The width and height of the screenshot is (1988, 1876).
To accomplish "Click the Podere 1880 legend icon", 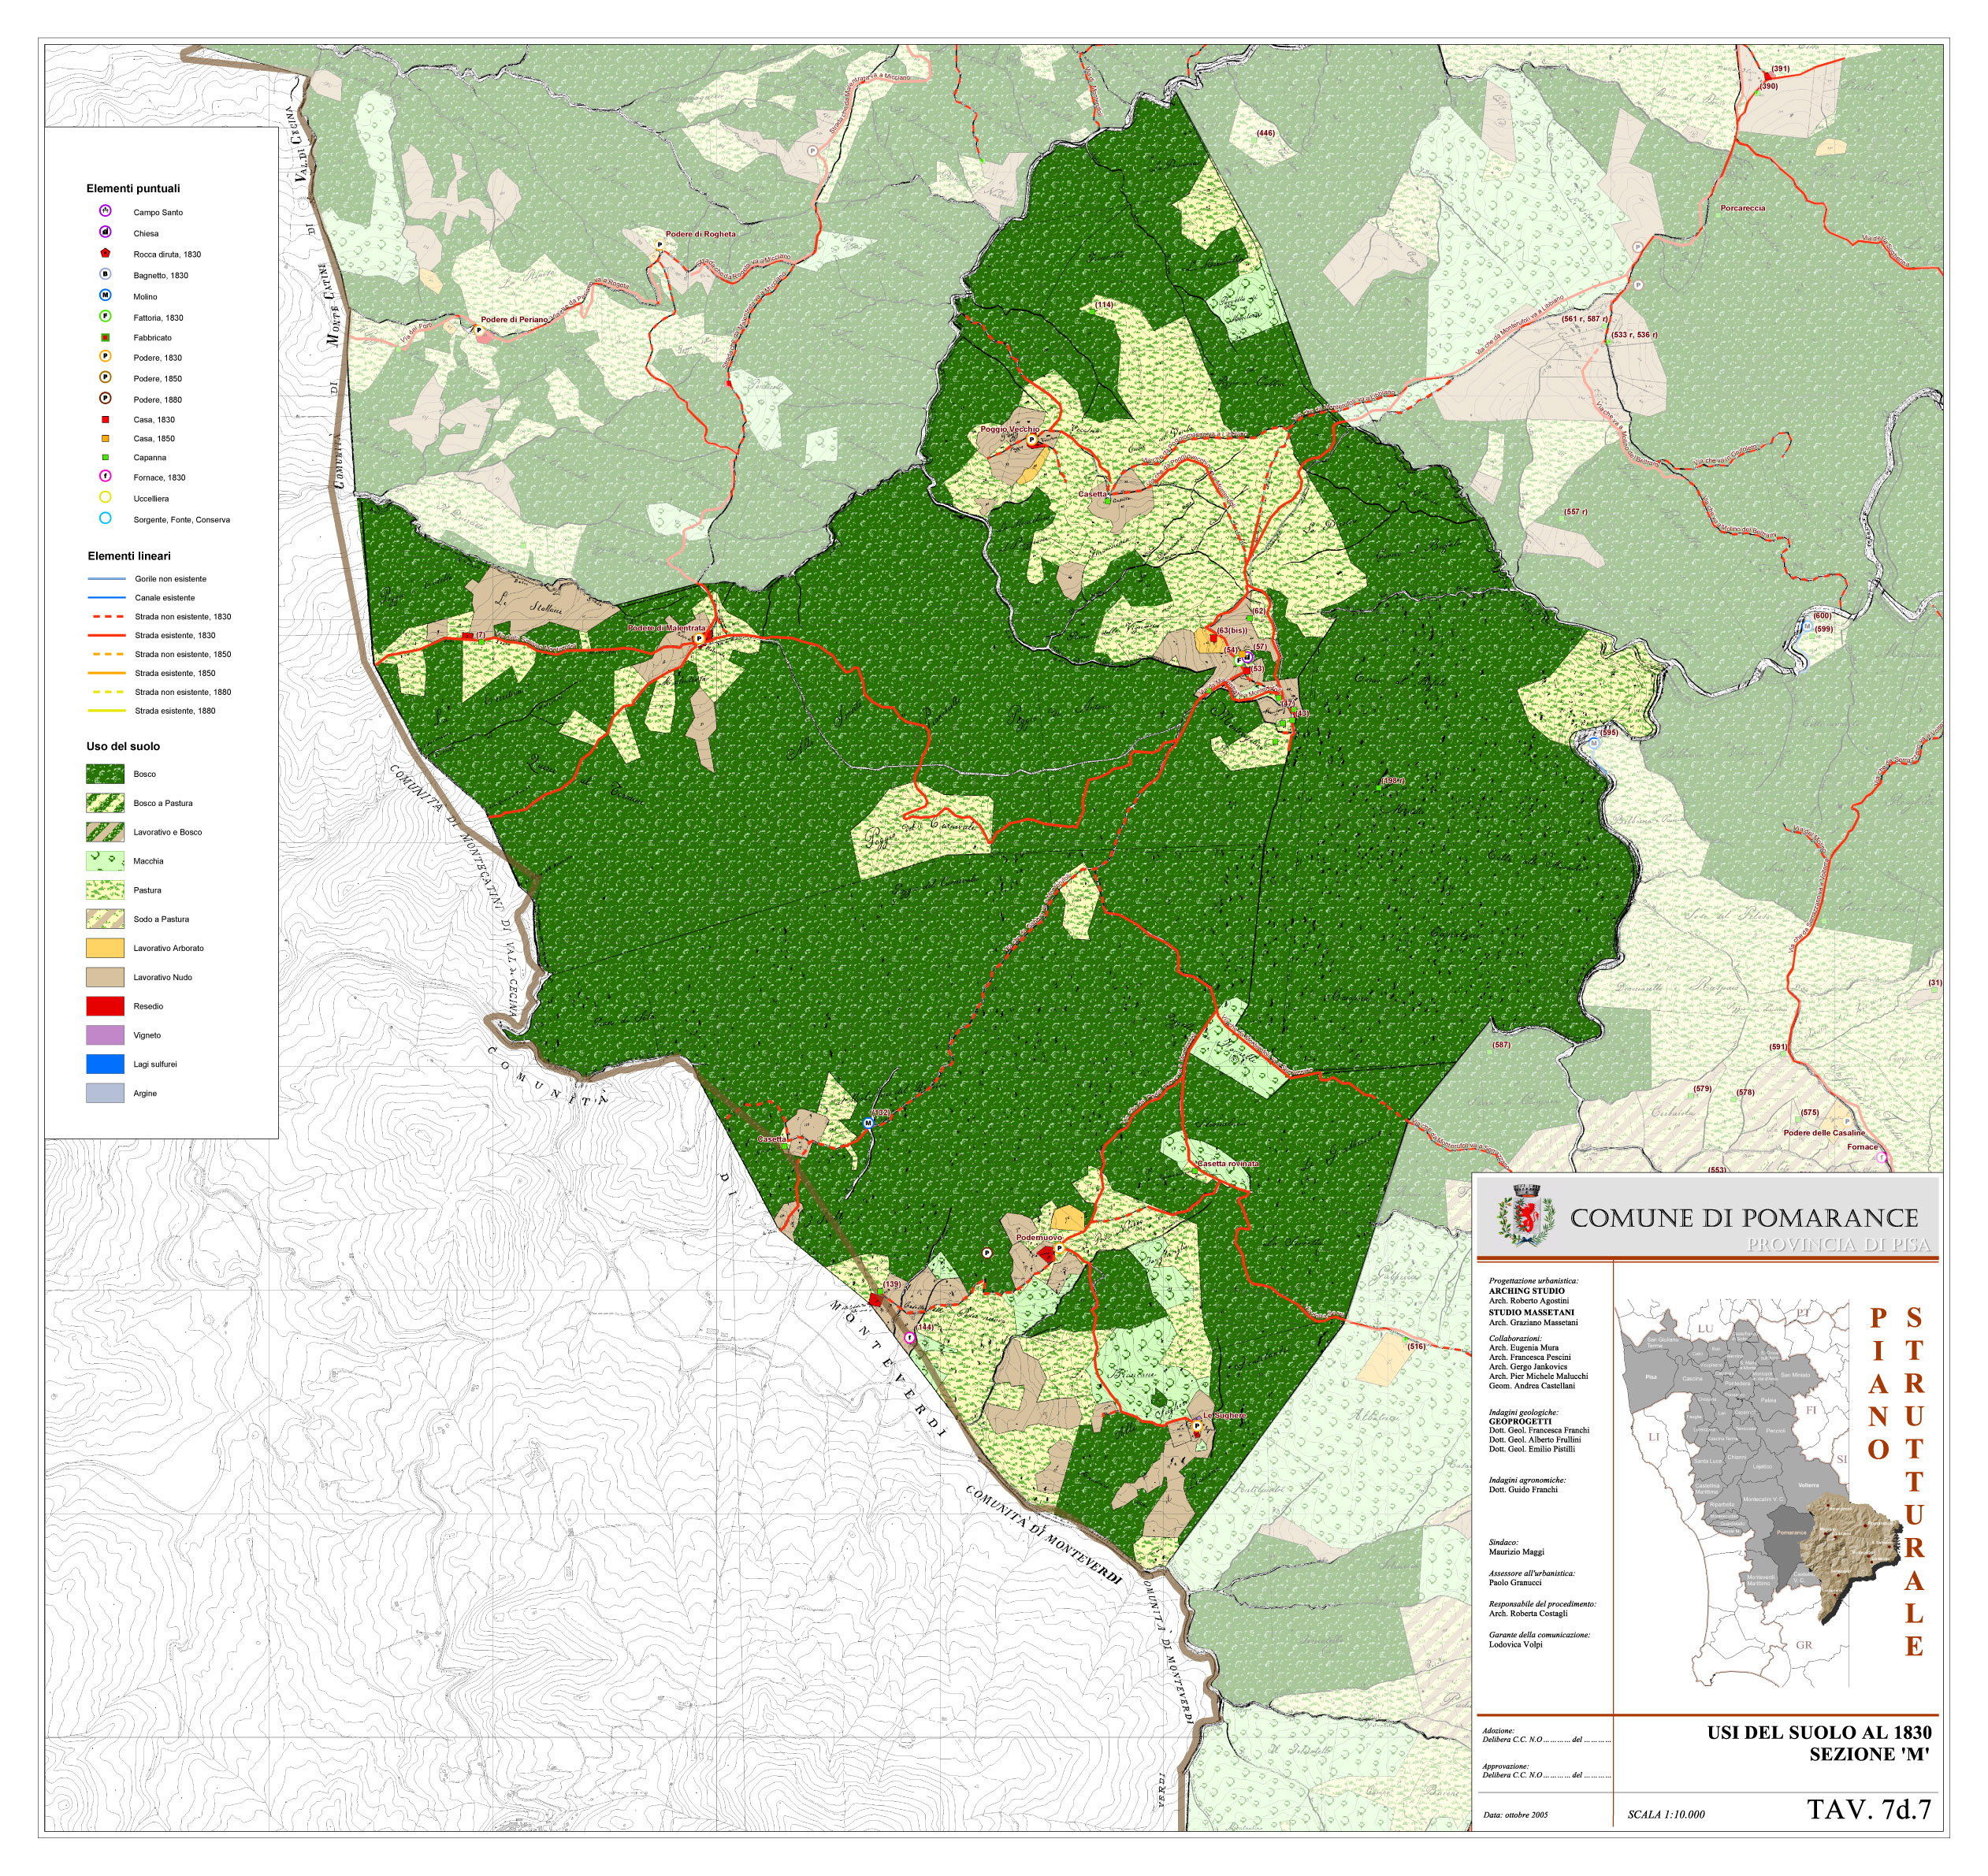I will click(105, 398).
